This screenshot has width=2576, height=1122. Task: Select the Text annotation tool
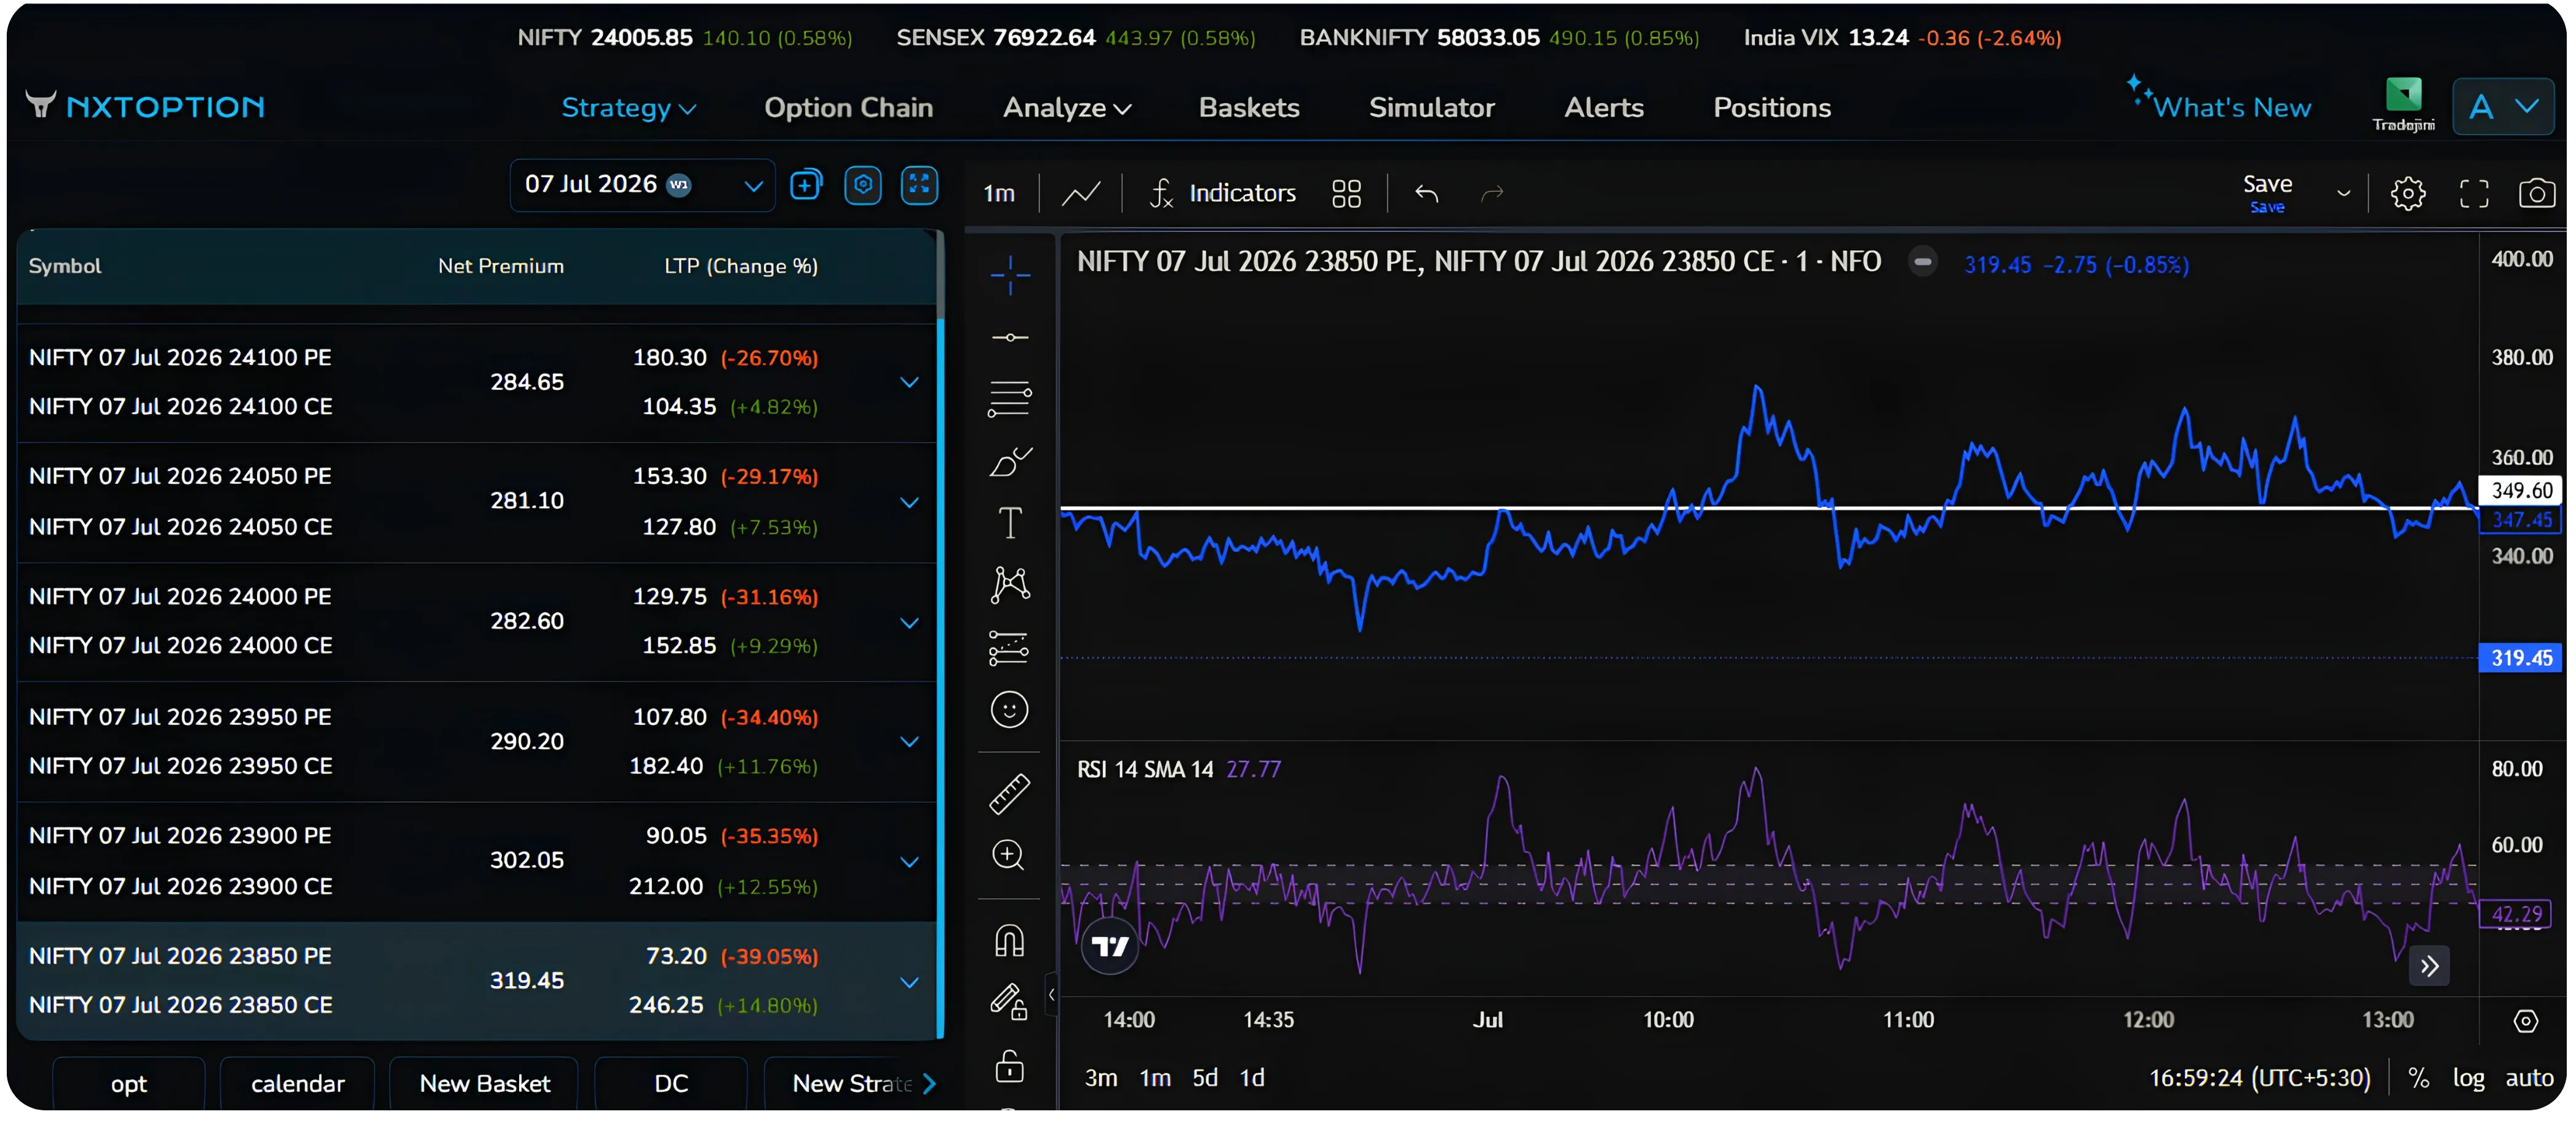coord(1010,523)
